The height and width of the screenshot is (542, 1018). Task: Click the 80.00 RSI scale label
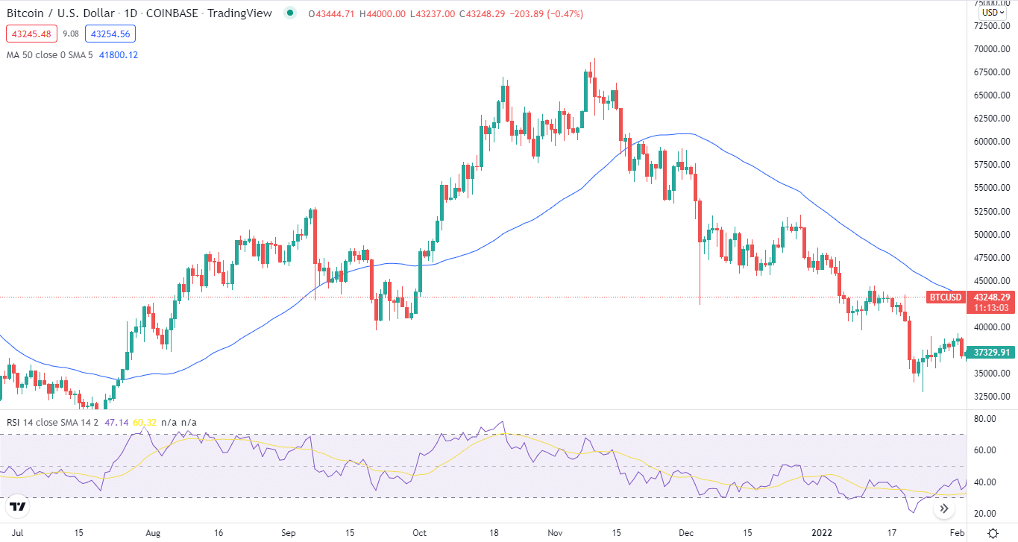click(984, 419)
